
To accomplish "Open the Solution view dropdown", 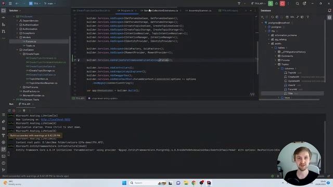I will pos(15,10).
